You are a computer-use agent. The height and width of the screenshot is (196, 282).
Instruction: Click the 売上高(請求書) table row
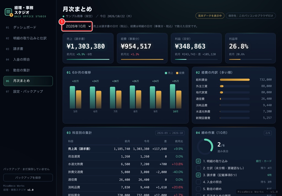(x=126, y=149)
